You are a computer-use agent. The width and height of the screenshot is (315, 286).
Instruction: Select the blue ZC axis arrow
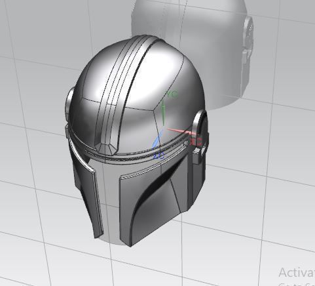coord(157,140)
